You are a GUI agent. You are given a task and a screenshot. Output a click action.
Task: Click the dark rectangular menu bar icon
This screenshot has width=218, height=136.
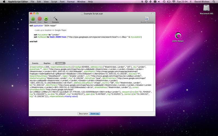155,2
